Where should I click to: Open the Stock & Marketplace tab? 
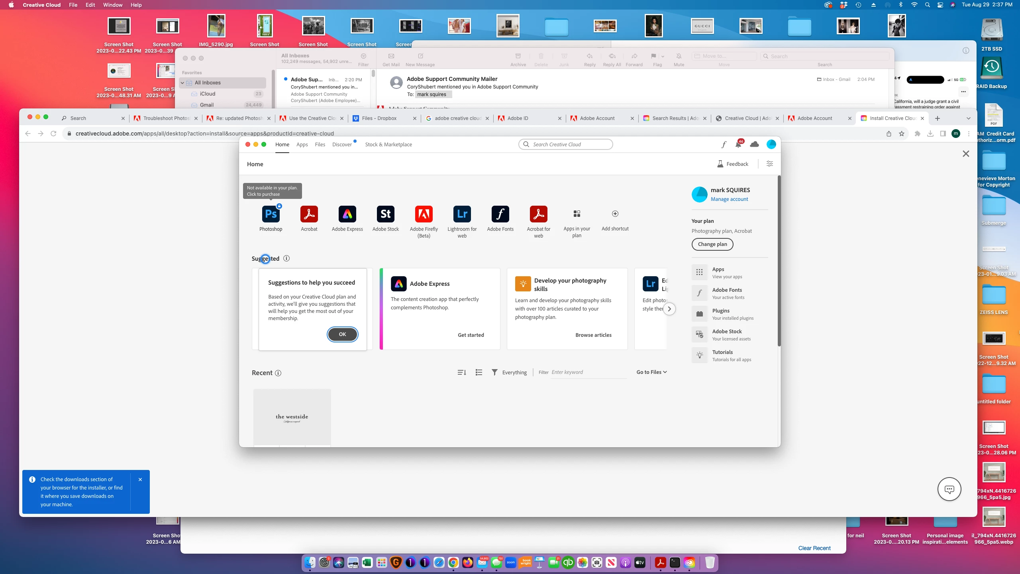388,145
